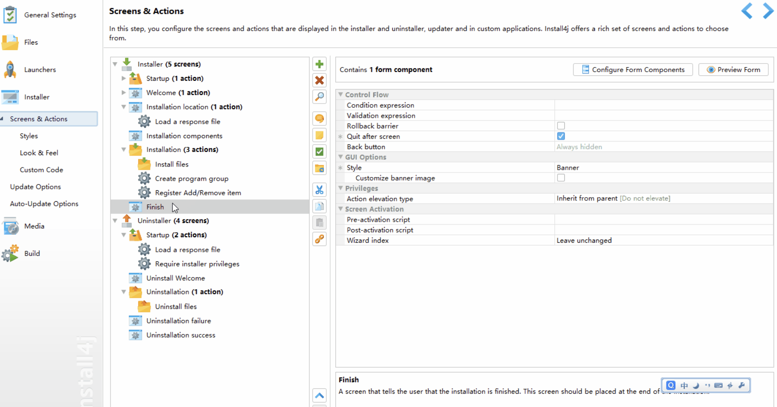The image size is (777, 407).
Task: Toggle the Customize banner image checkbox
Action: (561, 177)
